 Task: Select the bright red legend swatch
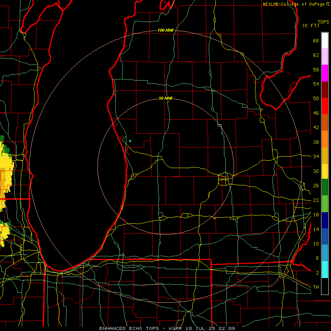(325, 106)
